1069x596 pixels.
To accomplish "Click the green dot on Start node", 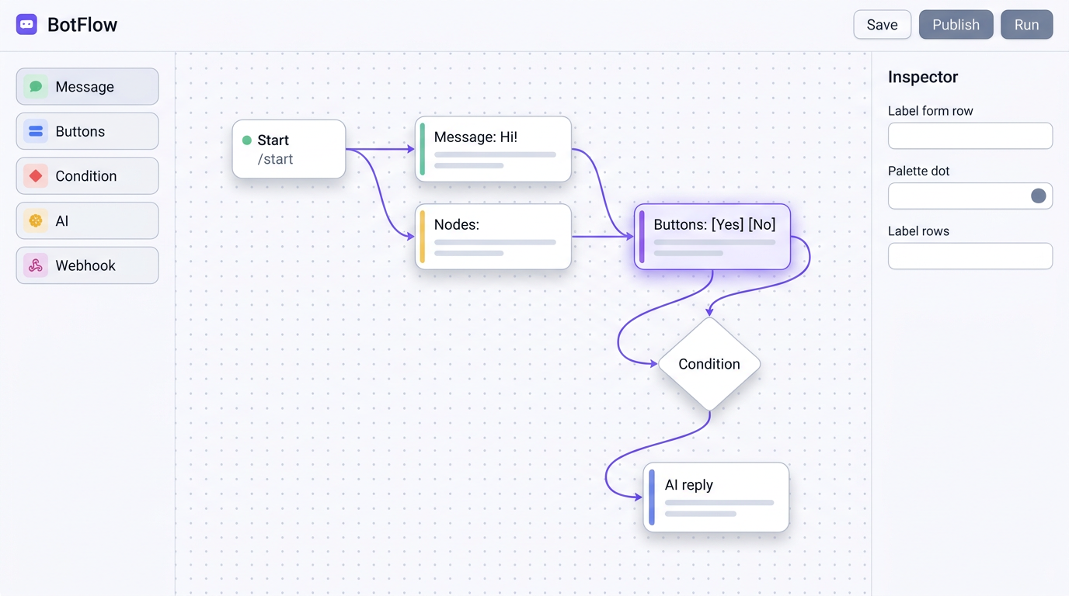I will point(247,140).
